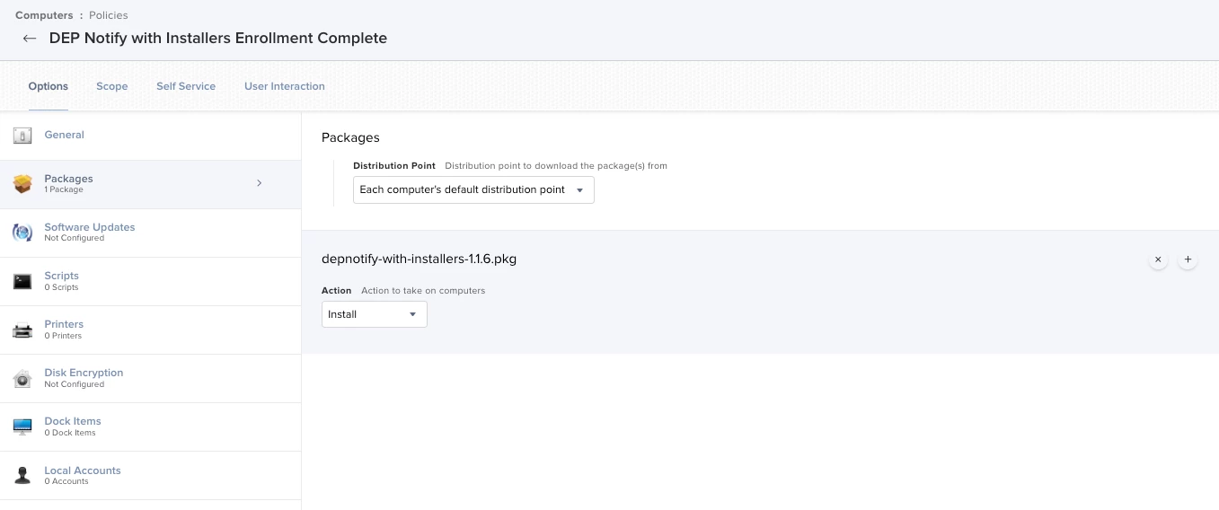Screen dimensions: 1219x510
Task: Click the Scripts terminal icon
Action: point(22,281)
